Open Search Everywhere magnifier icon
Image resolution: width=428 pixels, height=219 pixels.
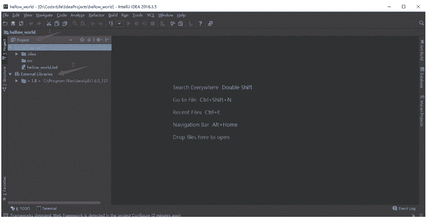coord(422,23)
